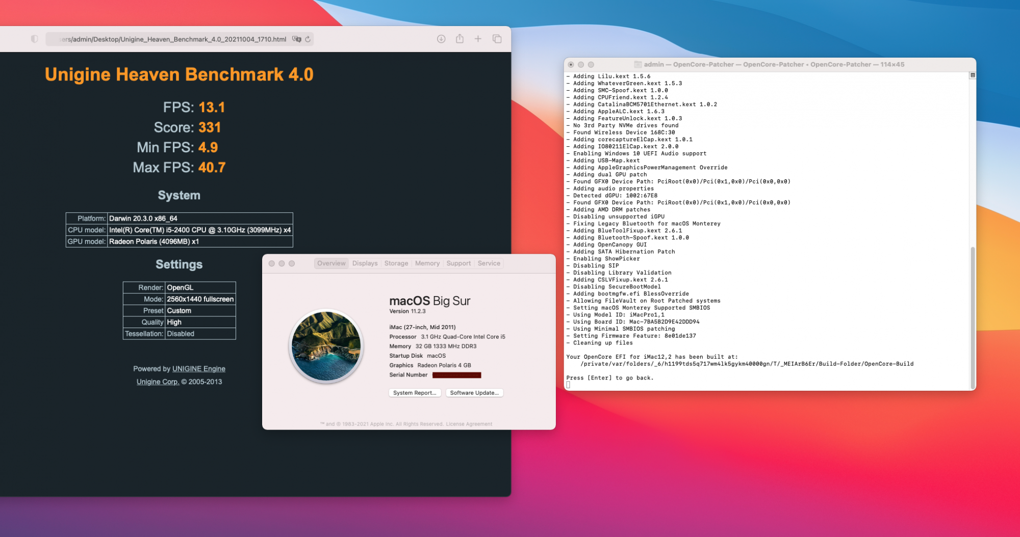1020x537 pixels.
Task: Click the 'Custom' preset cell
Action: point(200,311)
